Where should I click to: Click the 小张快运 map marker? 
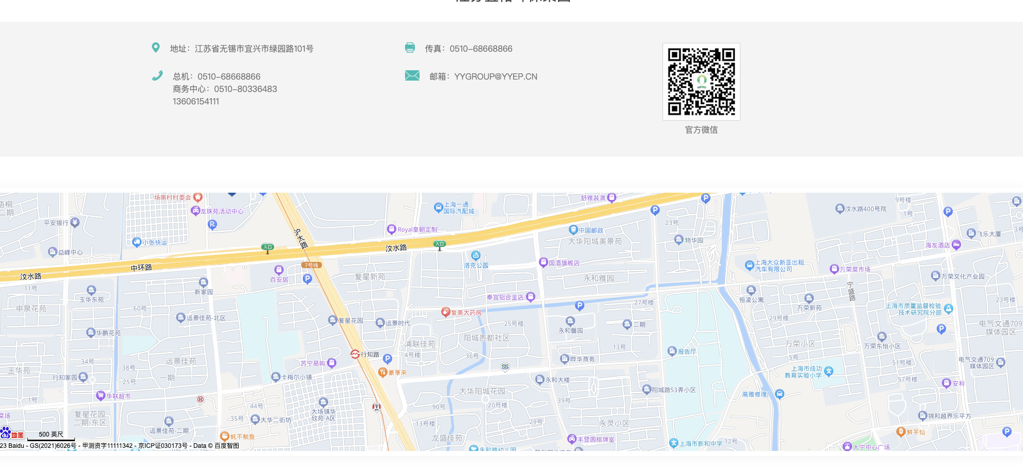136,242
